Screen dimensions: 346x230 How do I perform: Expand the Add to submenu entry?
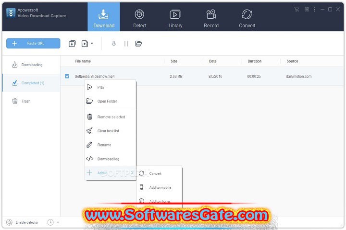tap(111, 173)
